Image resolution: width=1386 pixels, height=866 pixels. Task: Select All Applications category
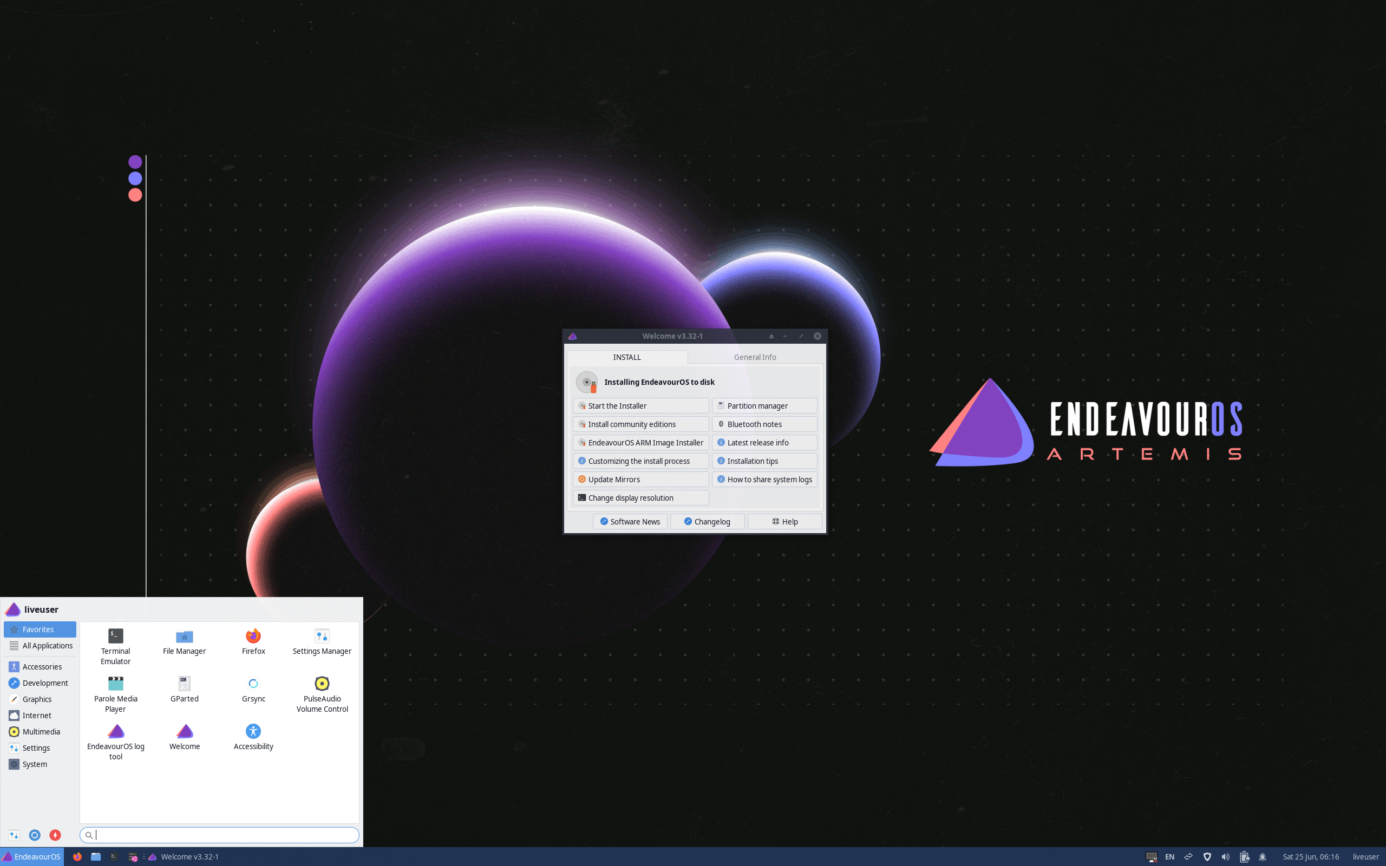(x=40, y=646)
